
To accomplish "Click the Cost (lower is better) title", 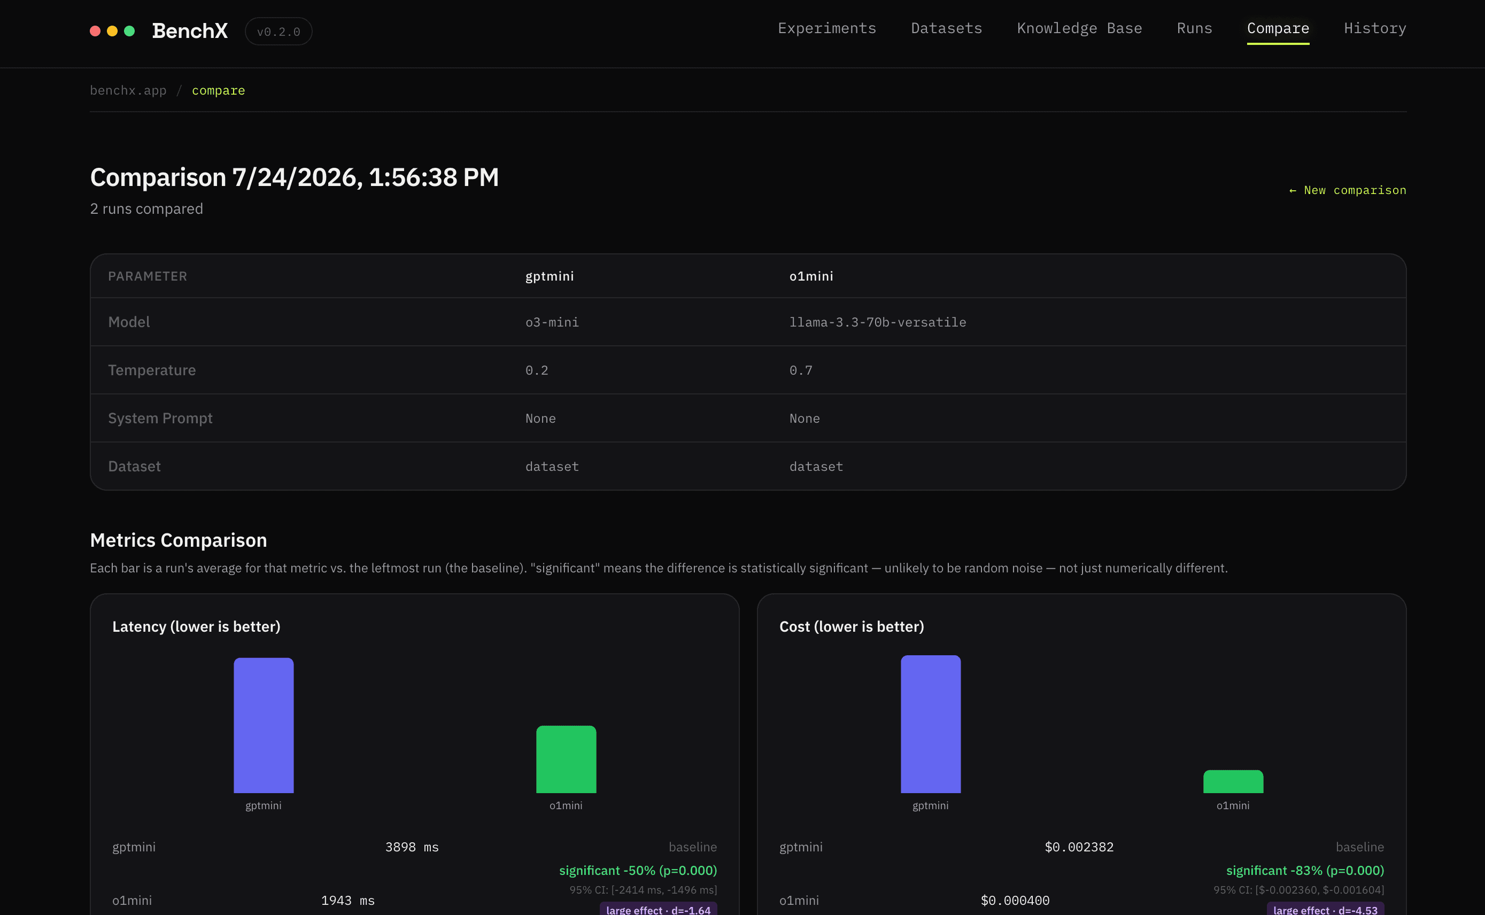I will [x=852, y=626].
